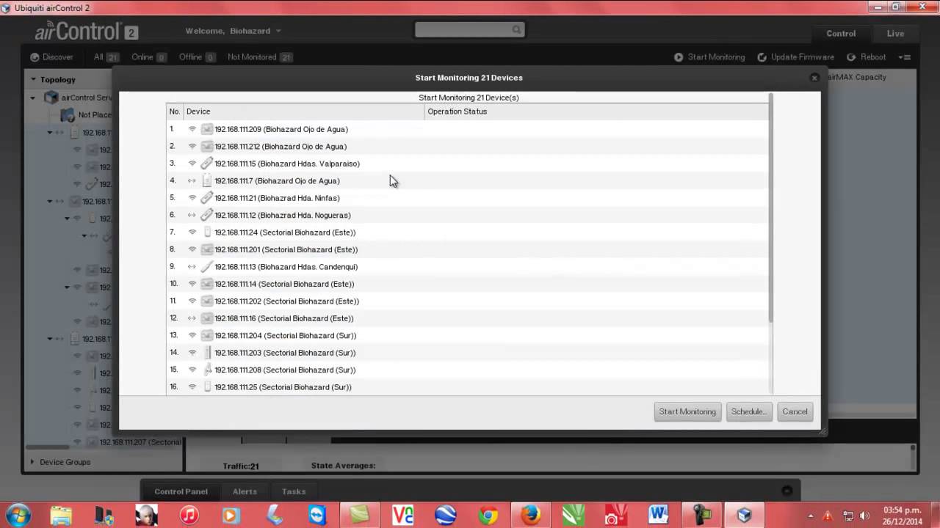Open TeamViewer from the taskbar
This screenshot has width=940, height=528.
317,516
